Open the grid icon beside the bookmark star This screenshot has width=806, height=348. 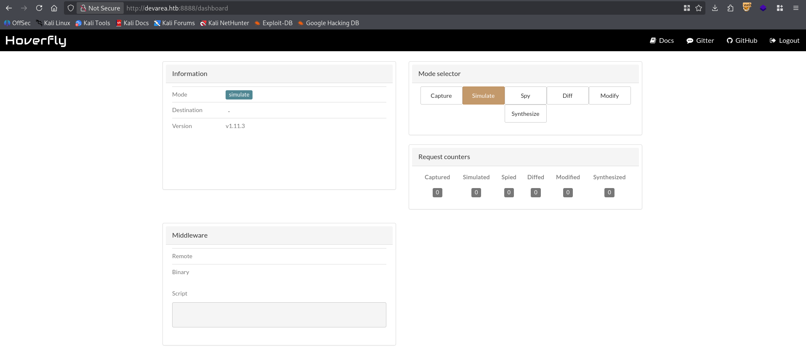687,8
